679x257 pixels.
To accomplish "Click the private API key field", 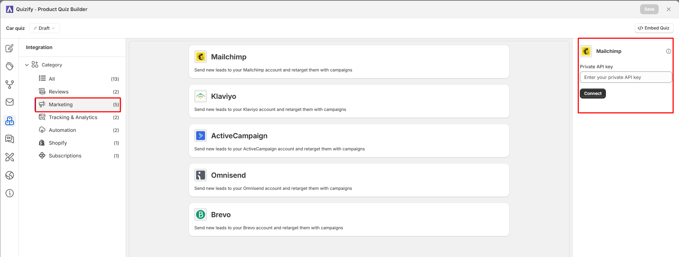I will [x=626, y=77].
